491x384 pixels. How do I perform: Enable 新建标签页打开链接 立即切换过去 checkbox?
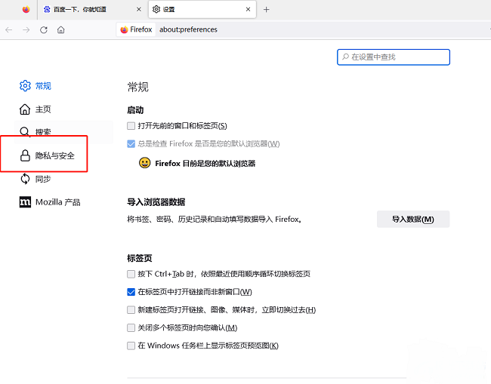tap(131, 310)
